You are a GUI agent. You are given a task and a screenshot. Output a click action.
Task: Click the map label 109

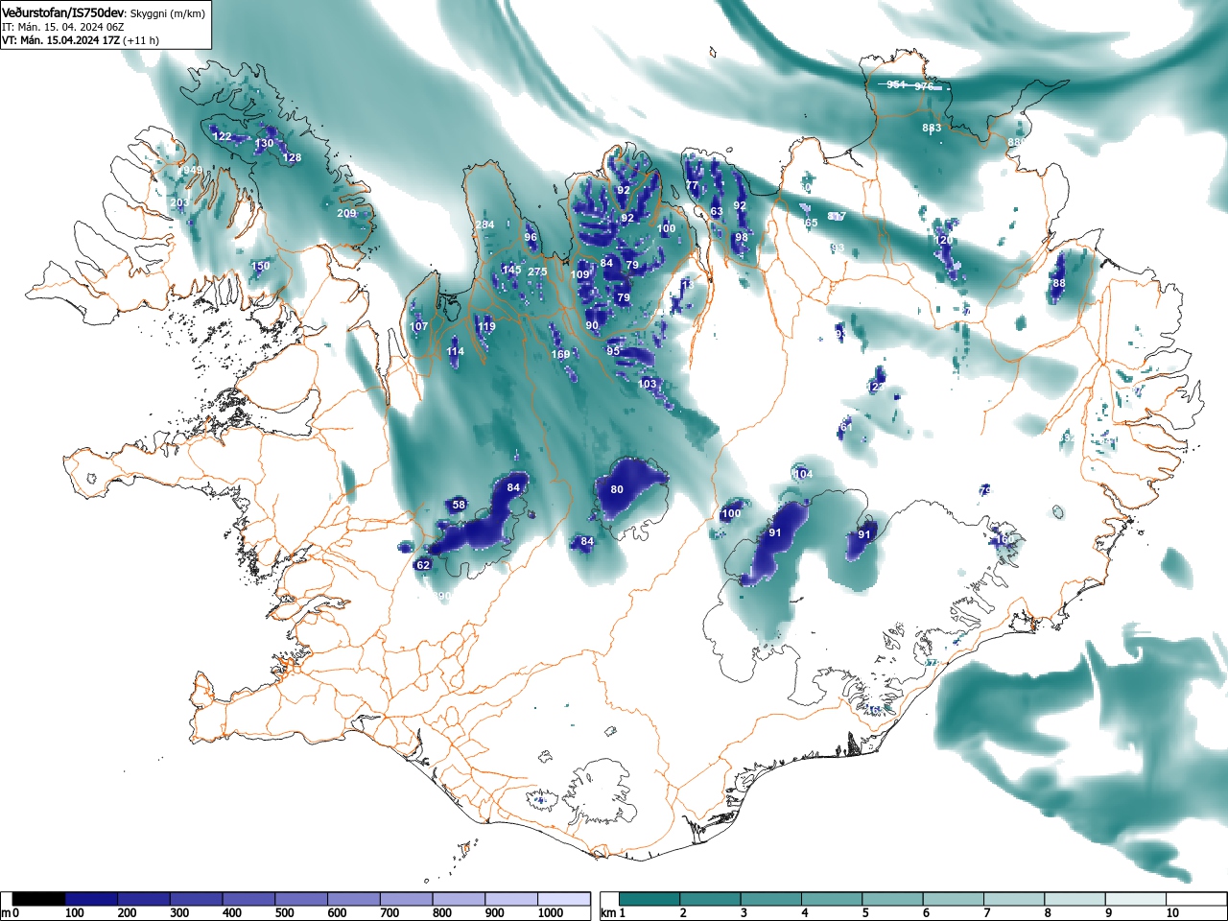[x=580, y=274]
